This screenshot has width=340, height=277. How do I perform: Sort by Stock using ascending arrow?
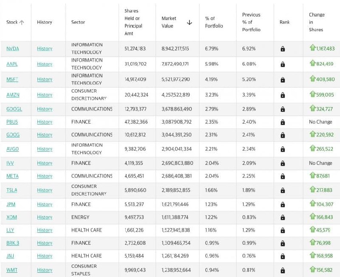(x=22, y=23)
